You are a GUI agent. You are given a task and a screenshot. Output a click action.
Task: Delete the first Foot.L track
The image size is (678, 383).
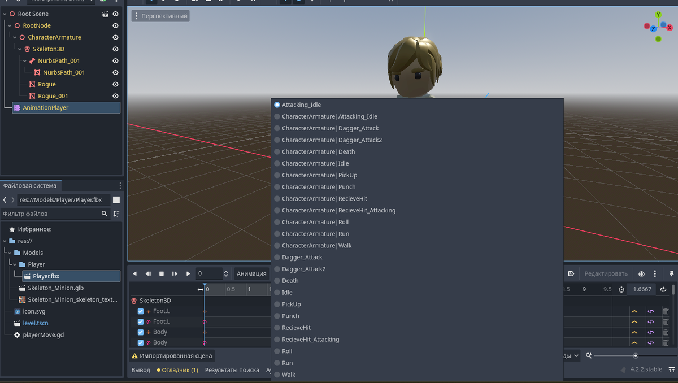point(666,311)
